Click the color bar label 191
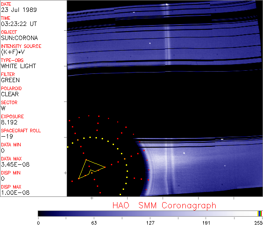Viewport: 263px width, 225px height. 206,222
